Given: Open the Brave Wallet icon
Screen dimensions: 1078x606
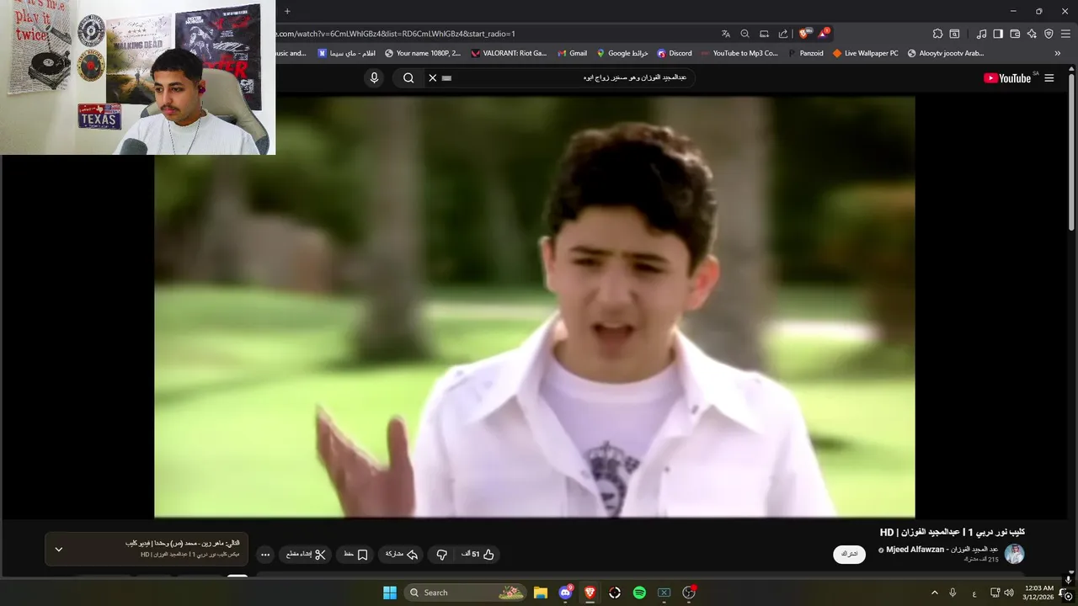Looking at the screenshot, I should coord(1015,34).
